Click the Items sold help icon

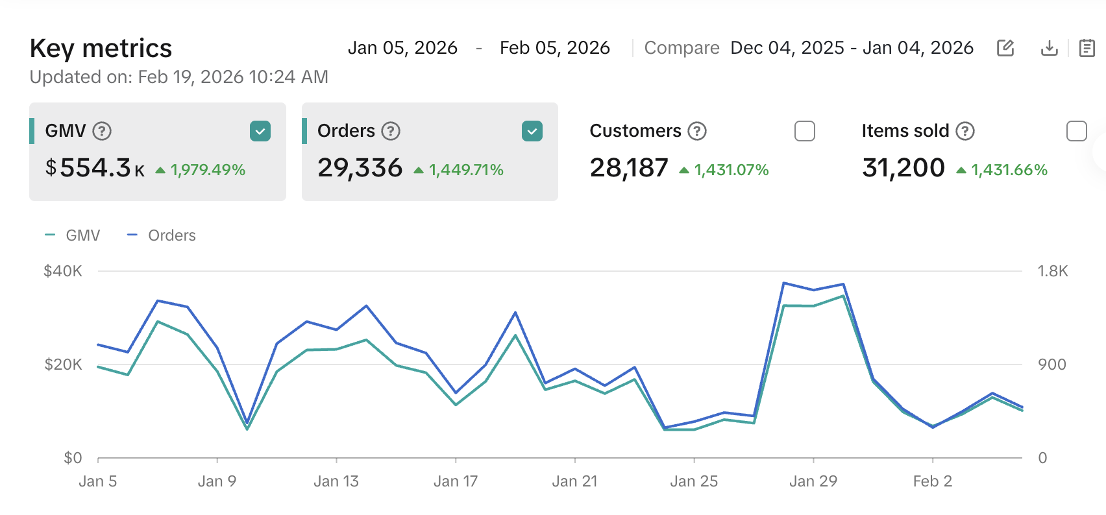[x=965, y=131]
